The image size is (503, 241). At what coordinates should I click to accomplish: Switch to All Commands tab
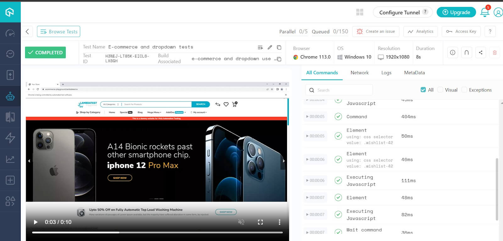pyautogui.click(x=322, y=73)
